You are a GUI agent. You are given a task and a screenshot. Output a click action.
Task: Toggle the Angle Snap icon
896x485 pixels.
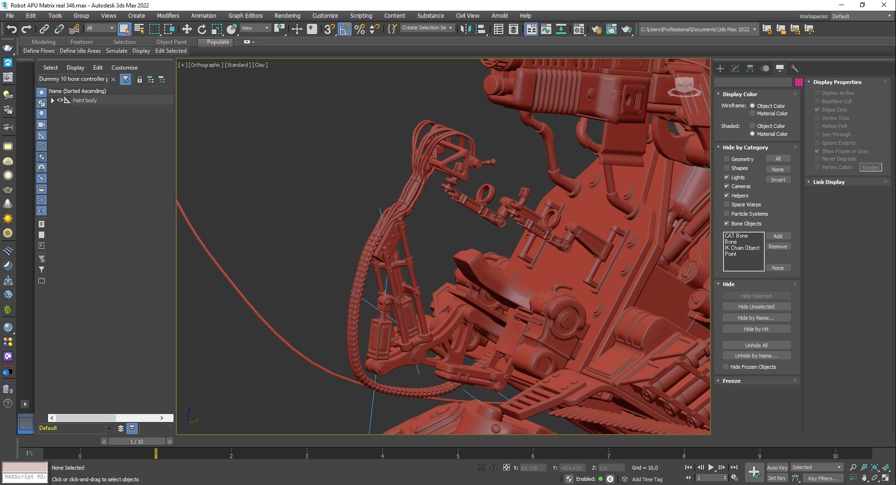[x=344, y=29]
